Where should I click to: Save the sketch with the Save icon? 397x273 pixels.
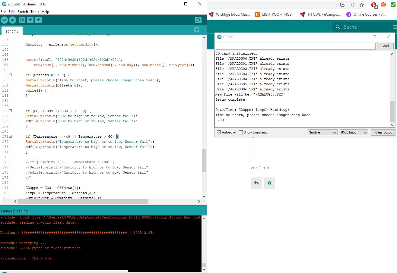38,20
